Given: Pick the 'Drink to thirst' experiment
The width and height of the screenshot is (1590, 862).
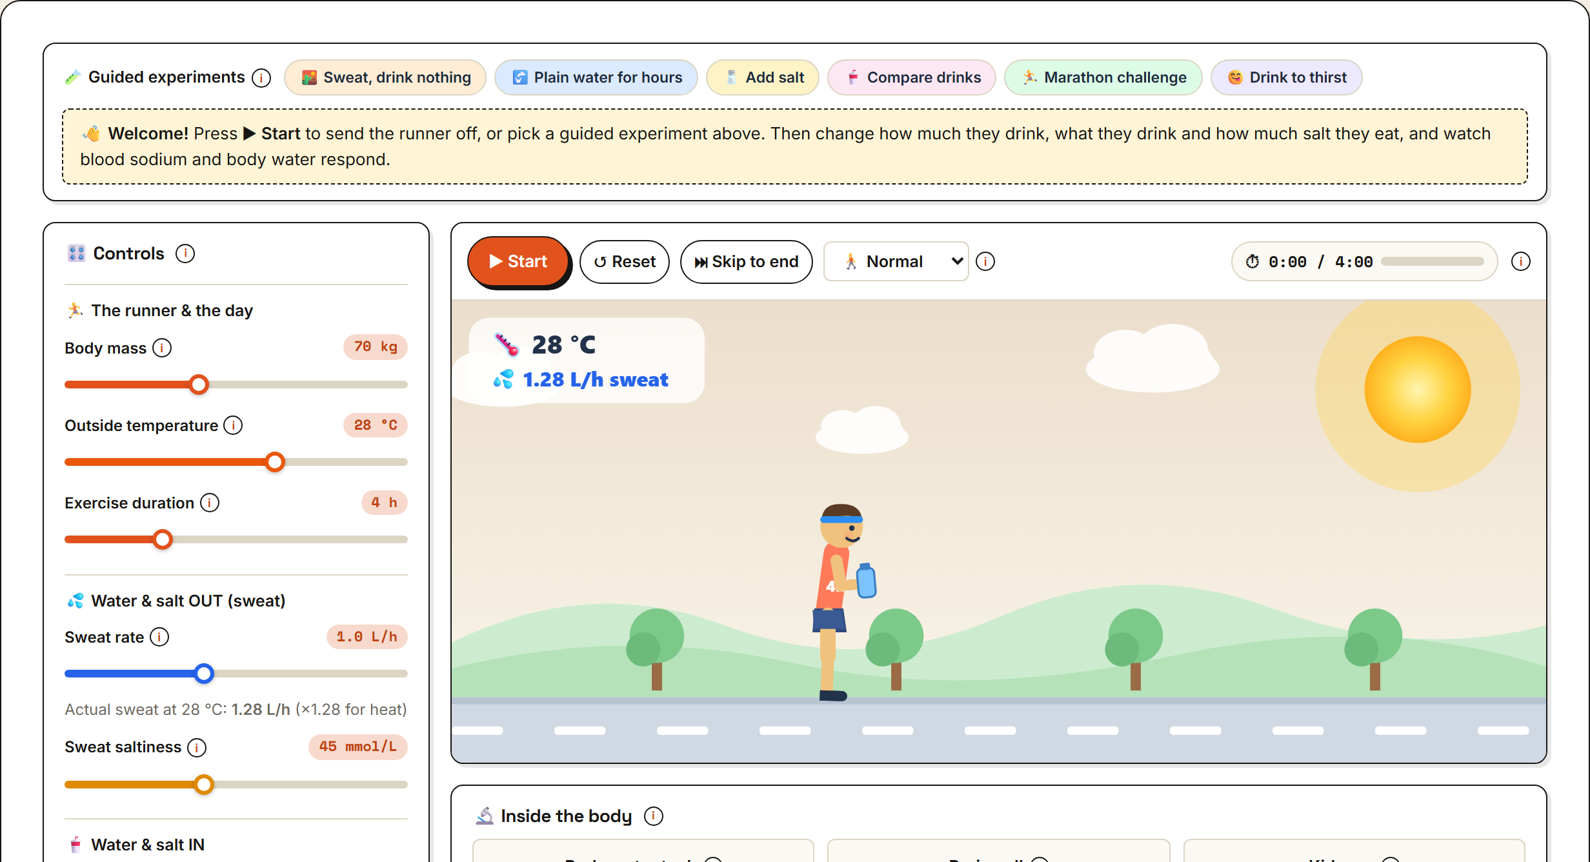Looking at the screenshot, I should click(x=1287, y=77).
